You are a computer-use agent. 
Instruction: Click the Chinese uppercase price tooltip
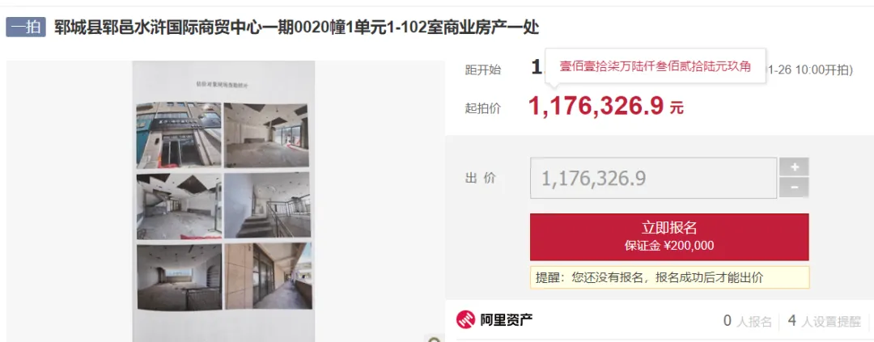pos(655,66)
